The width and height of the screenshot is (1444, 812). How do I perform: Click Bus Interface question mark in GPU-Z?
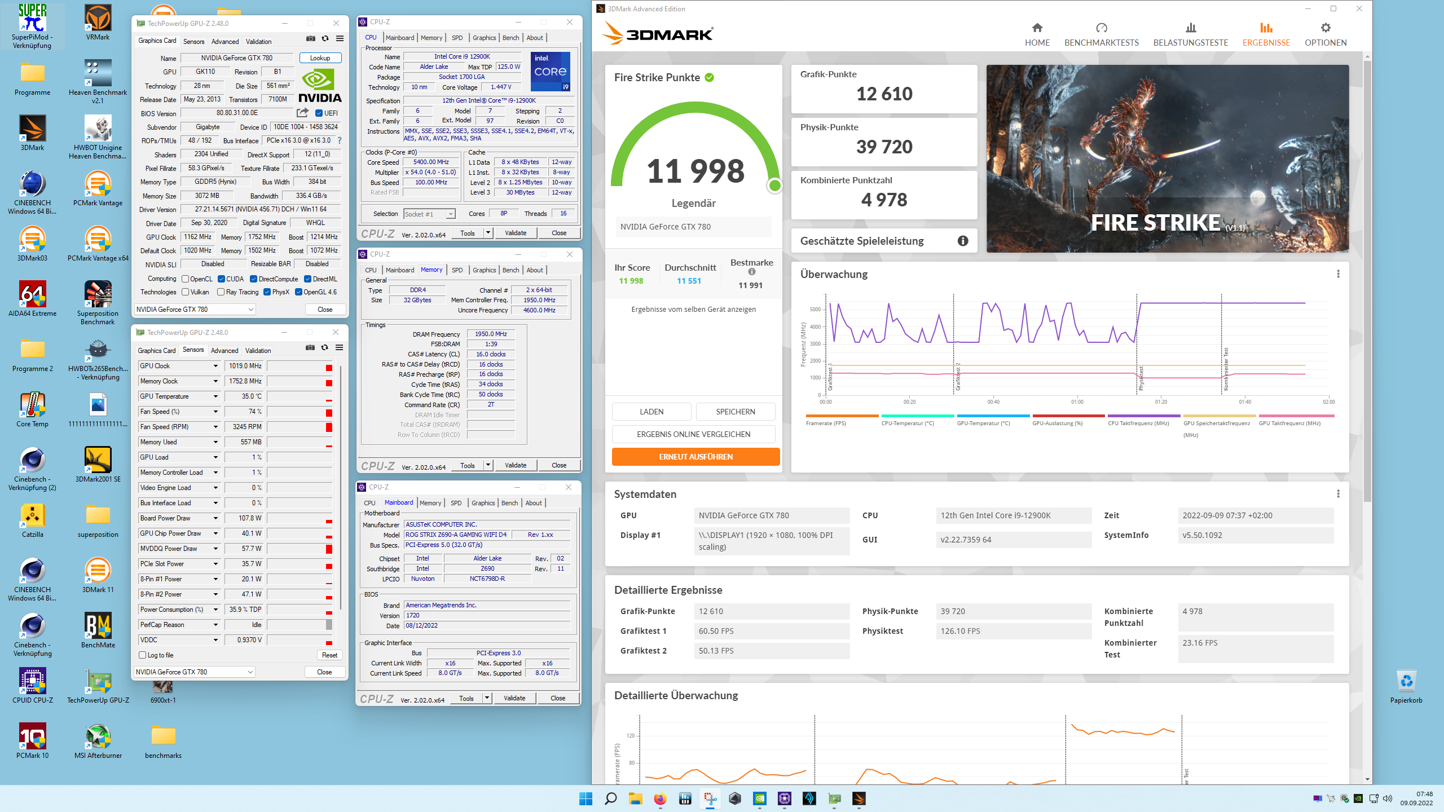[x=340, y=140]
